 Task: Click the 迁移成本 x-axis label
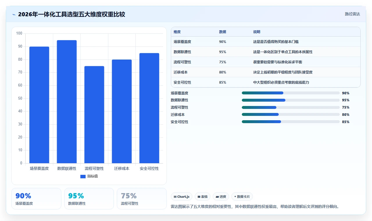click(x=122, y=168)
